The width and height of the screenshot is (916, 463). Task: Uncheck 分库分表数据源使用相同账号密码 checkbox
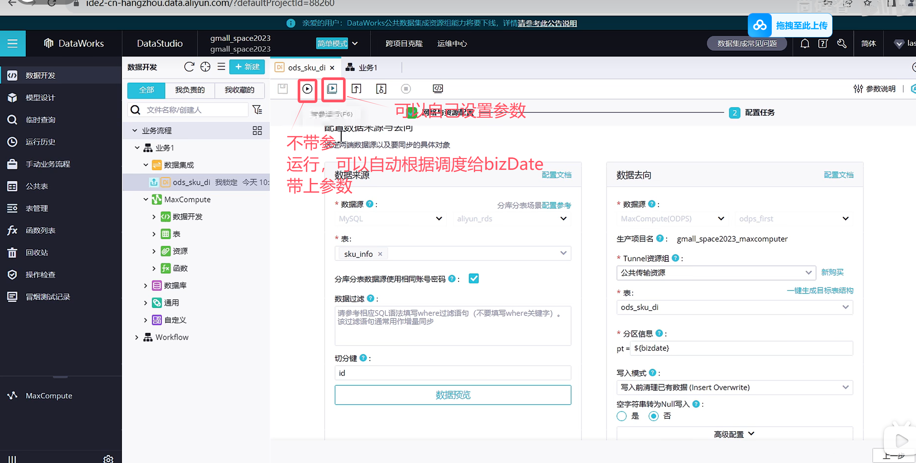click(x=474, y=278)
